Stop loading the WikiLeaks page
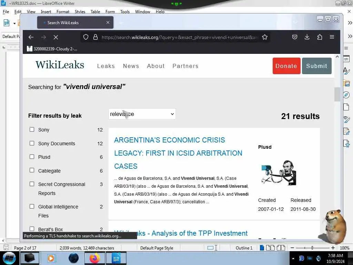 pos(56,37)
